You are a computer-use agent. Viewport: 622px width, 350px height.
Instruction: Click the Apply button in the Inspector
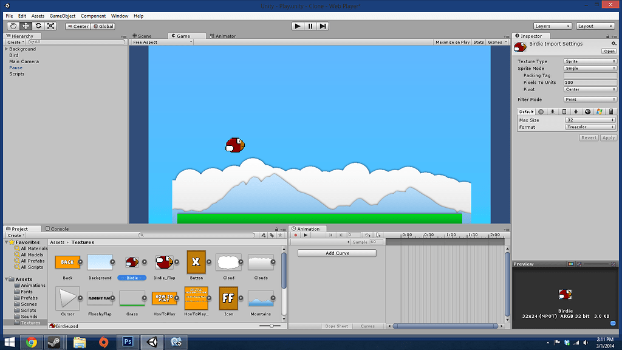point(608,137)
